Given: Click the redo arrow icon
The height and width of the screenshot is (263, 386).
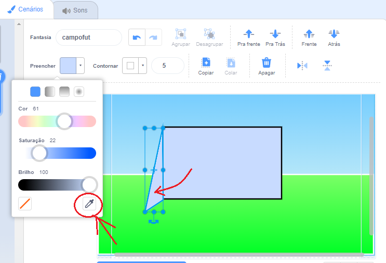Looking at the screenshot, I should [154, 37].
